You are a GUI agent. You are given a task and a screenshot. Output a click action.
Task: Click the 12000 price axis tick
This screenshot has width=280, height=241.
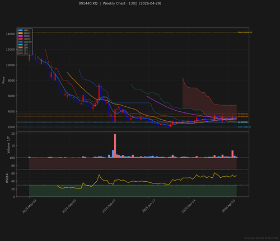click(x=10, y=50)
